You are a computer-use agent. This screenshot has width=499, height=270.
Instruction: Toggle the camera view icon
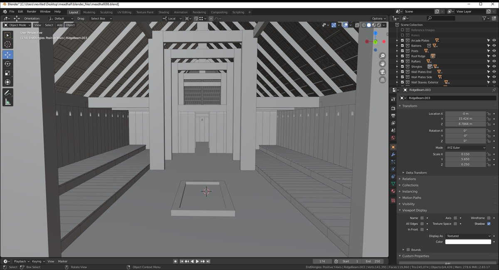tap(383, 72)
